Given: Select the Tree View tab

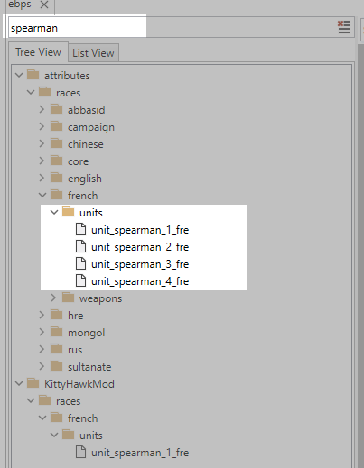Looking at the screenshot, I should (38, 52).
